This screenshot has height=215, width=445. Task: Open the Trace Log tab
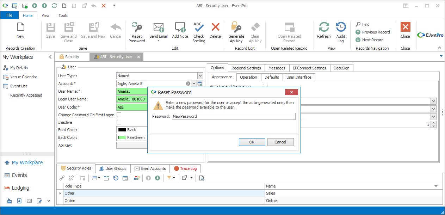pyautogui.click(x=185, y=168)
